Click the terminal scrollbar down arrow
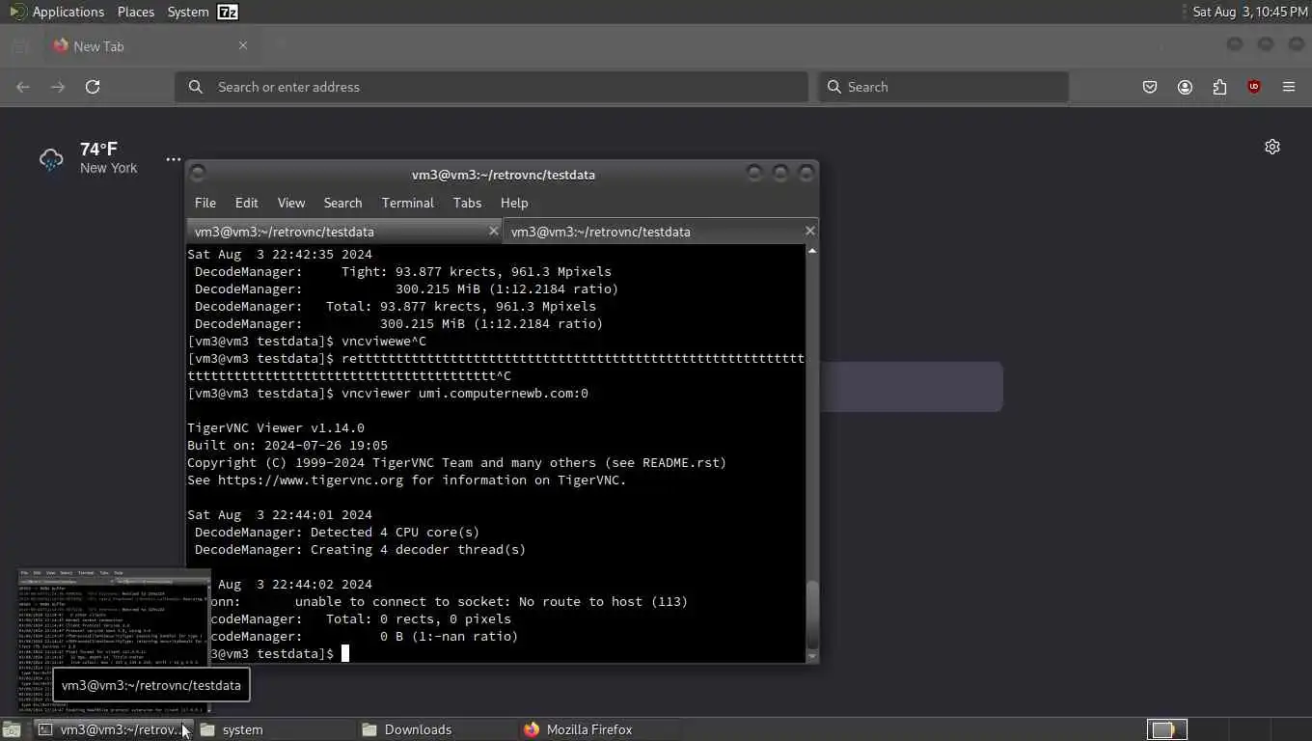1312x741 pixels. (812, 657)
